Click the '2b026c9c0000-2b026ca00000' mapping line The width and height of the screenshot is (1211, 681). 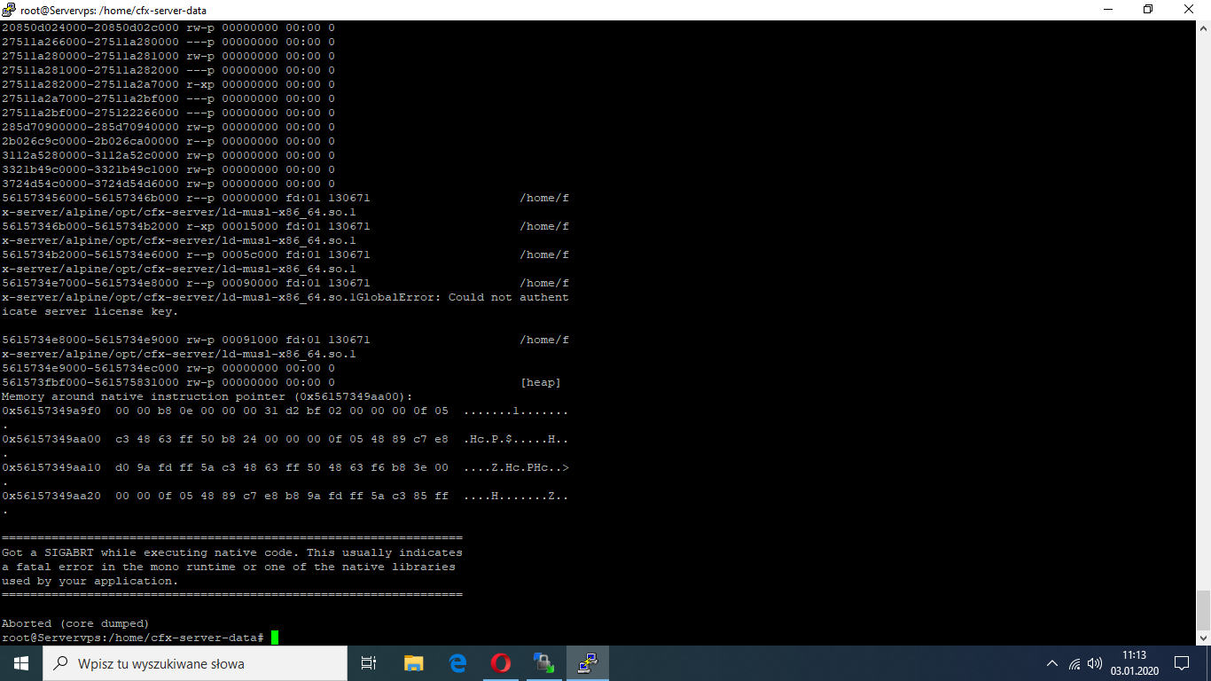168,141
